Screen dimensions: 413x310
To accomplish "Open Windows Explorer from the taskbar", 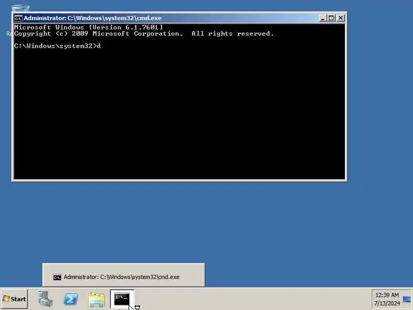I will click(97, 300).
